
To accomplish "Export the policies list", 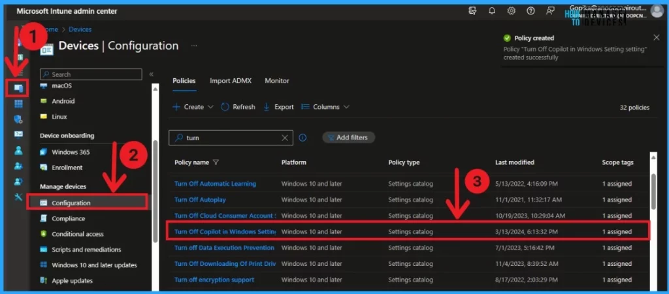I will pos(278,107).
